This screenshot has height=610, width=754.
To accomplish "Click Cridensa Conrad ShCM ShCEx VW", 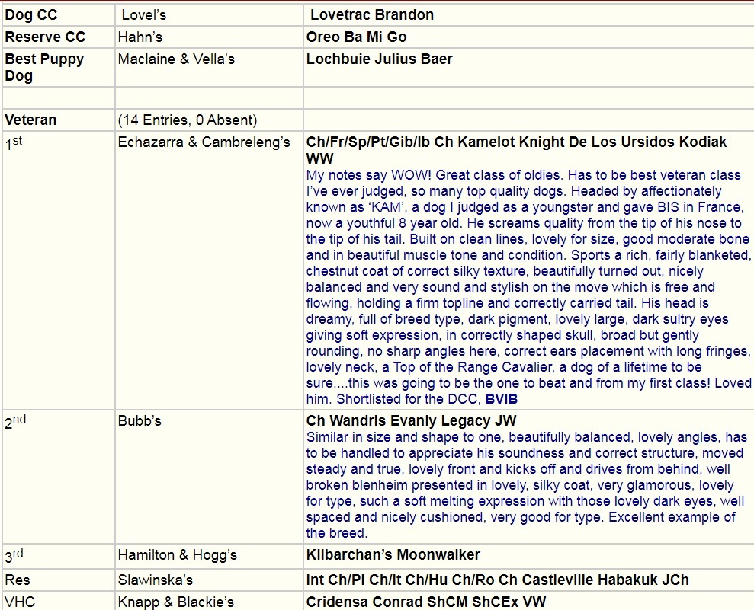I will [x=426, y=602].
